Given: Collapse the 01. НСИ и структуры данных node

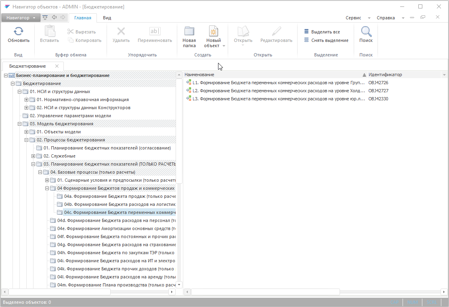Looking at the screenshot, I should coord(20,91).
